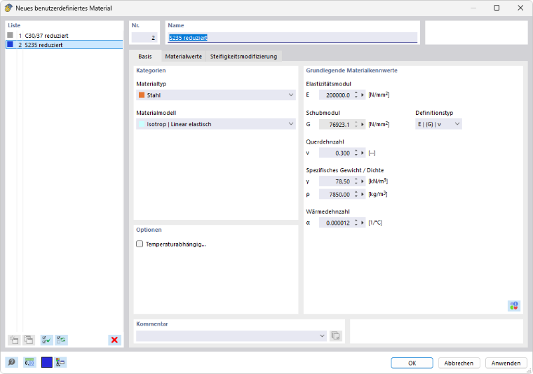Image resolution: width=533 pixels, height=374 pixels.
Task: Click the new material icon below the list
Action: point(14,340)
